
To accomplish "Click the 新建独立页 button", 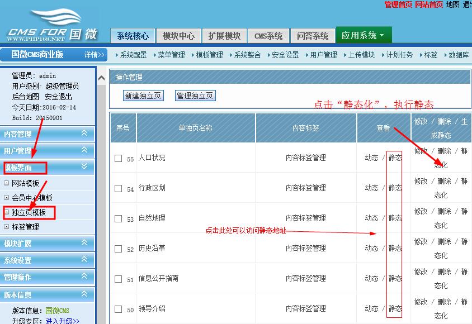I will click(143, 96).
